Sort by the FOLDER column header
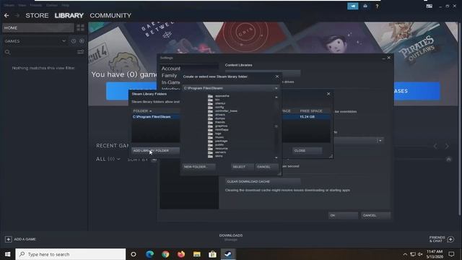 pos(142,110)
